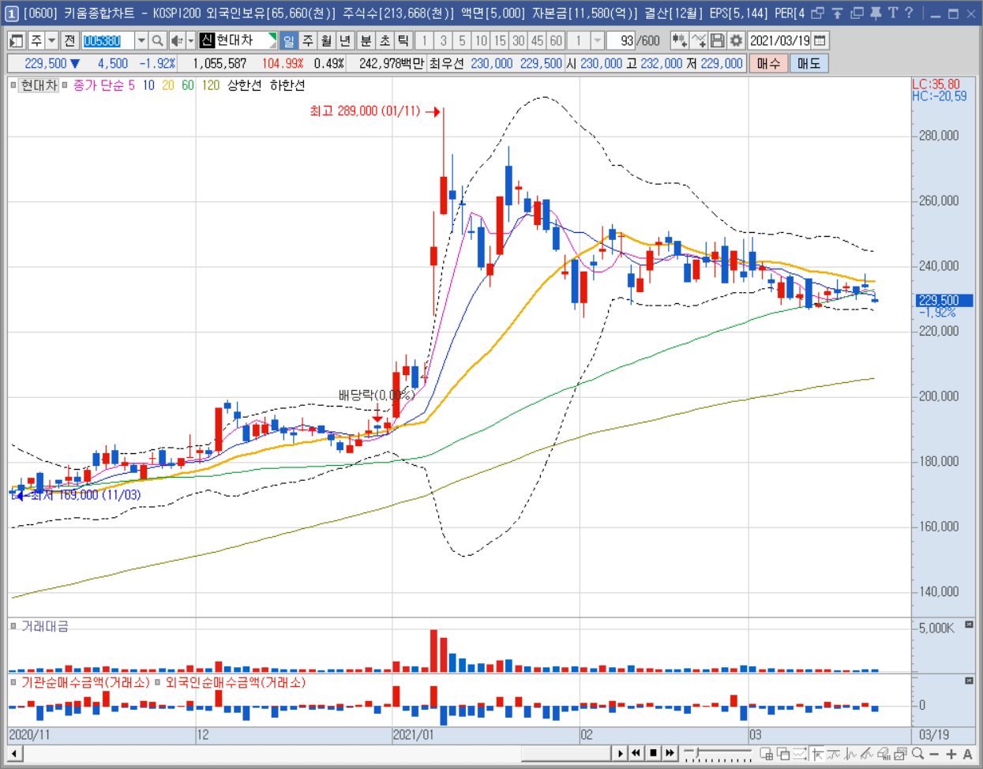The height and width of the screenshot is (769, 983).
Task: Close the 거래대금 volume panel
Action: pyautogui.click(x=970, y=625)
